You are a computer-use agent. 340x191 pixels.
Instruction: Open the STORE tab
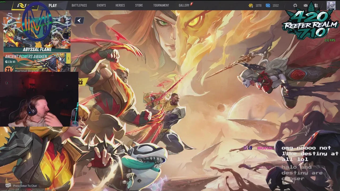(x=139, y=5)
